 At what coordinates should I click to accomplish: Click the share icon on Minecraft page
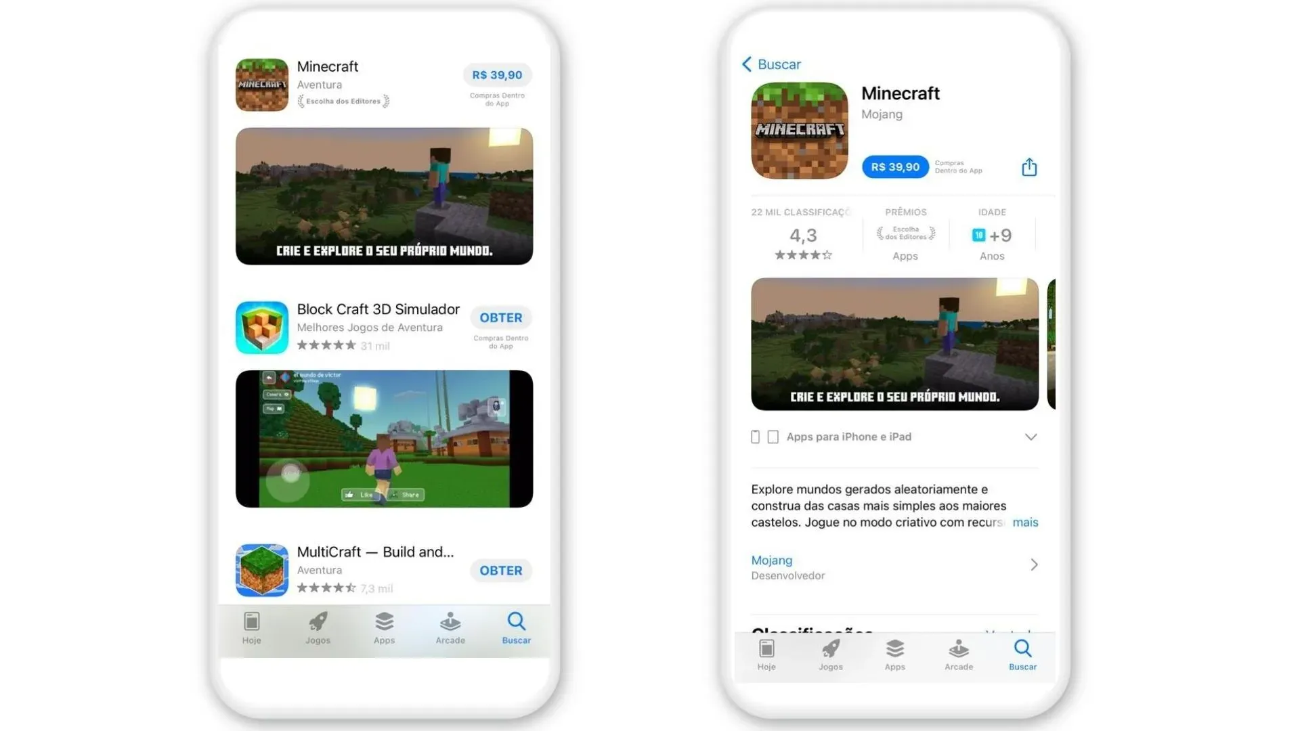tap(1029, 167)
